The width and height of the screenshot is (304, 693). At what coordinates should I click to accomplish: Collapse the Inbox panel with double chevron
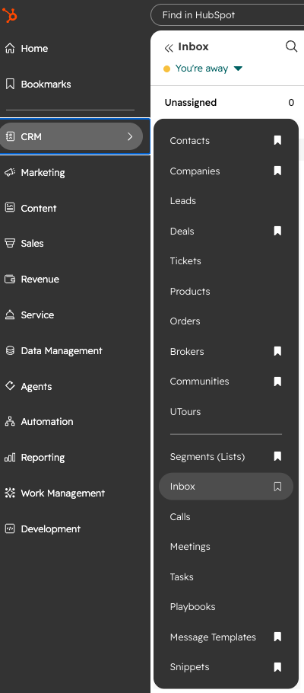click(x=168, y=48)
